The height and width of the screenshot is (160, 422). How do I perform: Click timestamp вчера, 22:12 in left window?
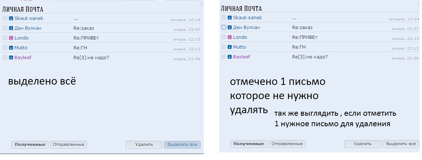click(187, 49)
